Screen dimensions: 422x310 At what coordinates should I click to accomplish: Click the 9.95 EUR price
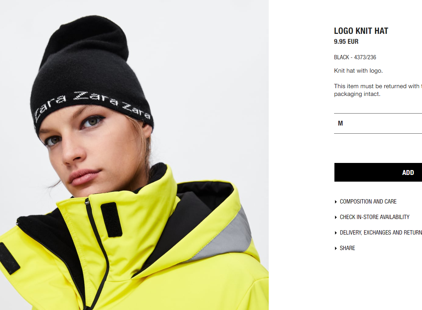click(346, 42)
